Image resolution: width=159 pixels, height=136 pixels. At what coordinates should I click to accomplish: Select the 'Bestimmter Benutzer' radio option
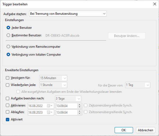coord(8,35)
